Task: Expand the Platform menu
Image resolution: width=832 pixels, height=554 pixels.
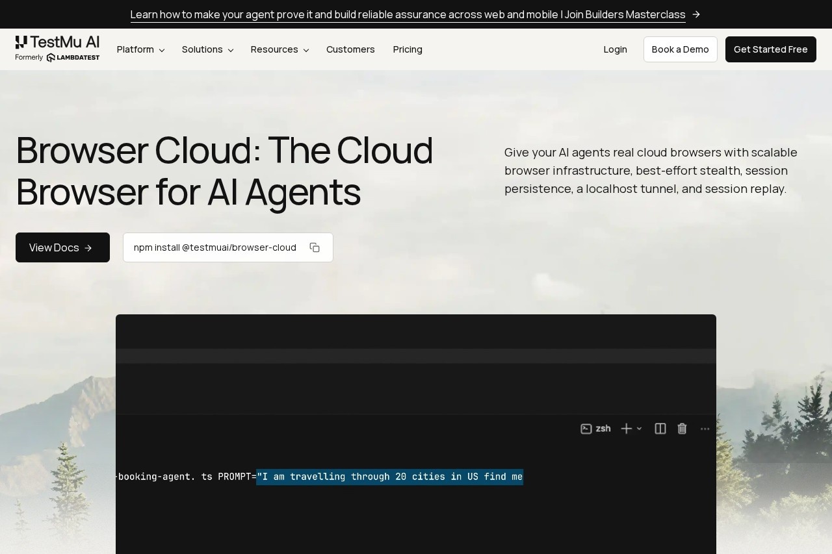Action: click(141, 49)
